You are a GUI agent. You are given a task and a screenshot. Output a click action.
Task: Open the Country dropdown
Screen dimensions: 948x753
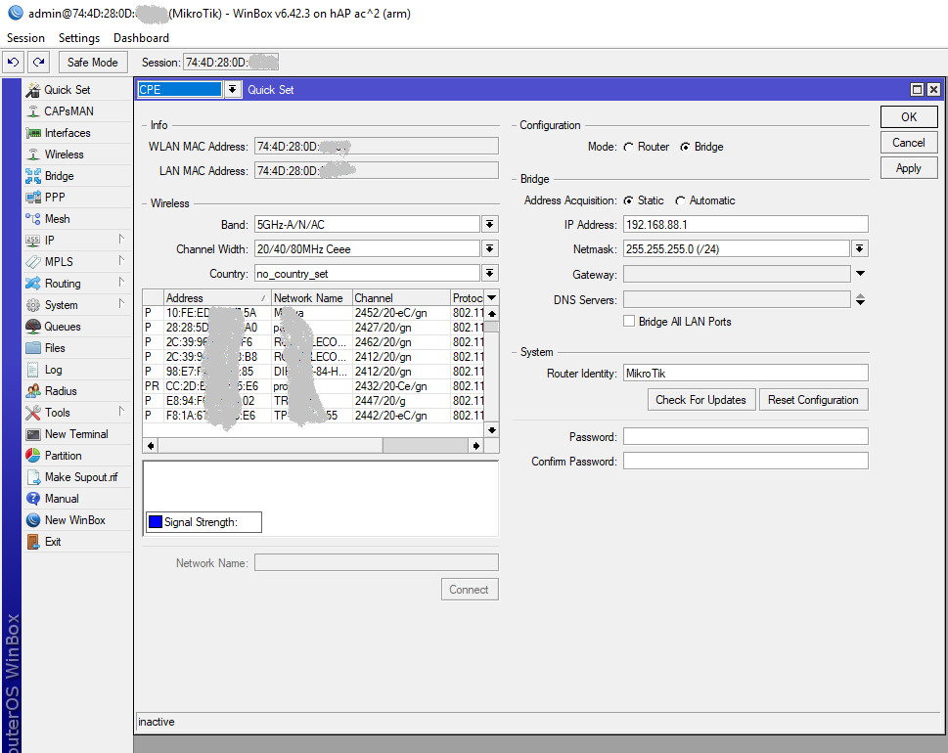pyautogui.click(x=490, y=273)
